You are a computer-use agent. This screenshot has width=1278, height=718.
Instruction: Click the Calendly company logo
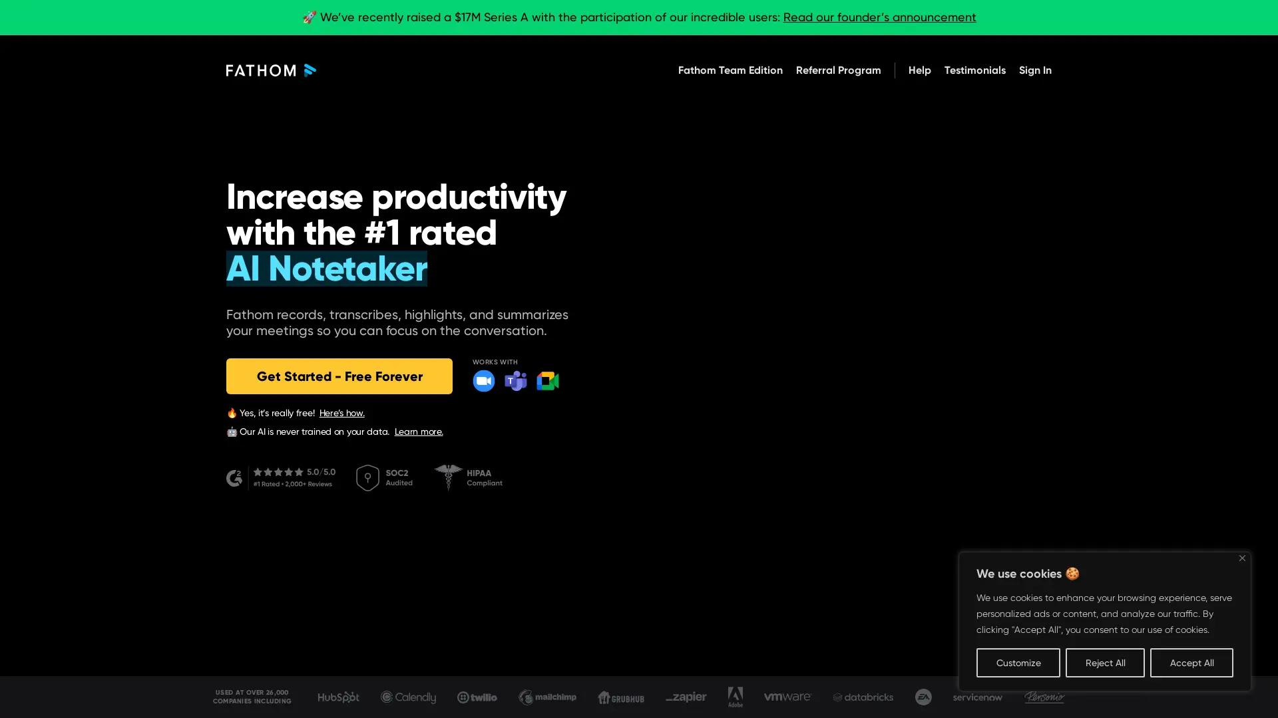(408, 697)
